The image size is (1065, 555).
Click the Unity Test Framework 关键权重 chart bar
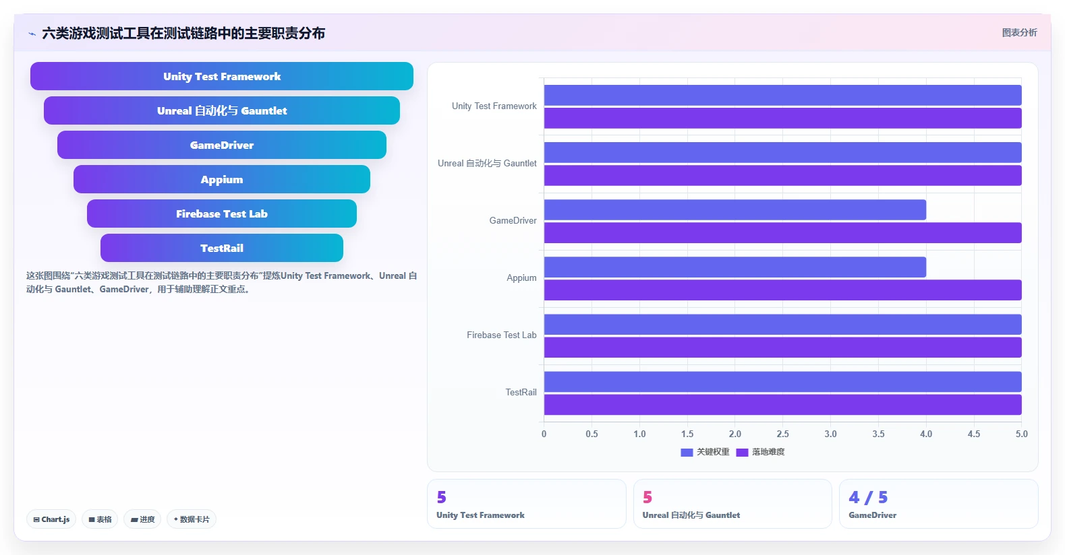[x=782, y=95]
